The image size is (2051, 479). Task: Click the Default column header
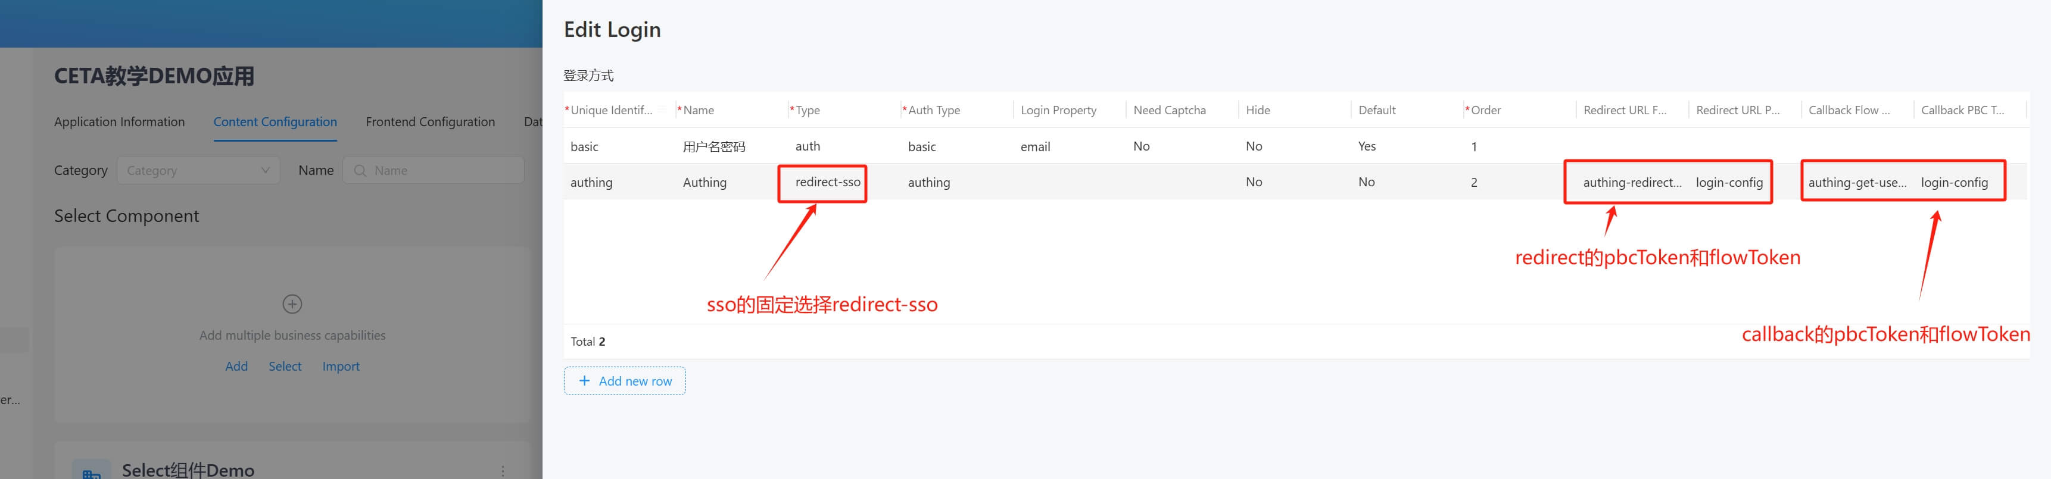[x=1377, y=110]
